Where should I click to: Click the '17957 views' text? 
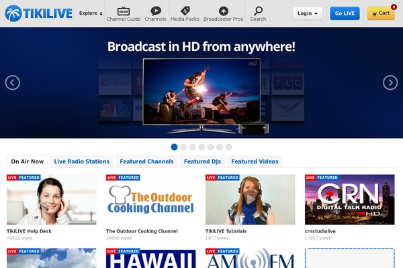pyautogui.click(x=318, y=238)
